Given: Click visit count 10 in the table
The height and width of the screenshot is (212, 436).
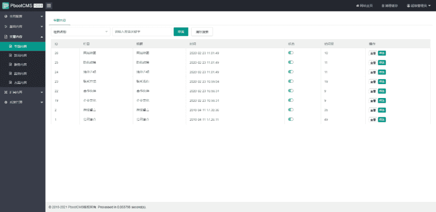Looking at the screenshot, I should tap(326, 53).
